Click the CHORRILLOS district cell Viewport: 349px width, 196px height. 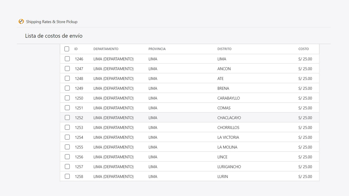click(x=228, y=128)
